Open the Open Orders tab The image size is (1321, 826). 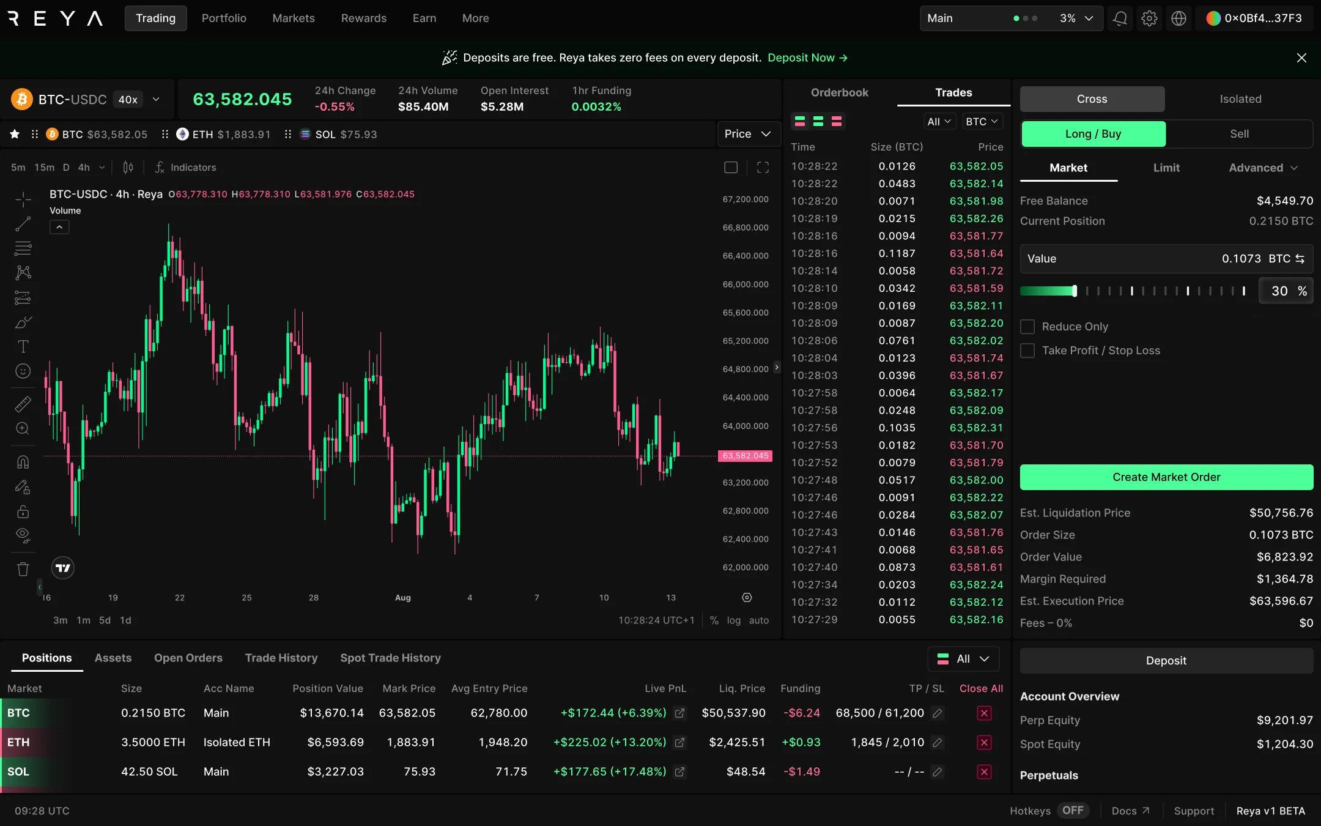[188, 658]
